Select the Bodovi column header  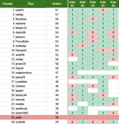click(57, 4)
